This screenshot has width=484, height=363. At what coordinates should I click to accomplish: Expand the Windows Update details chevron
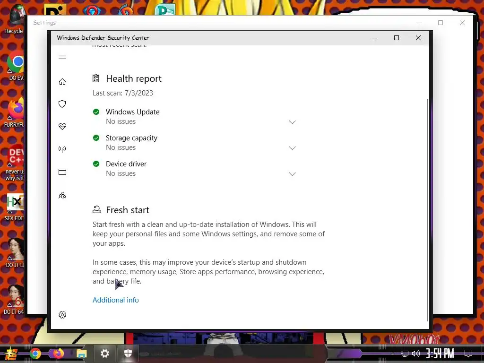292,122
